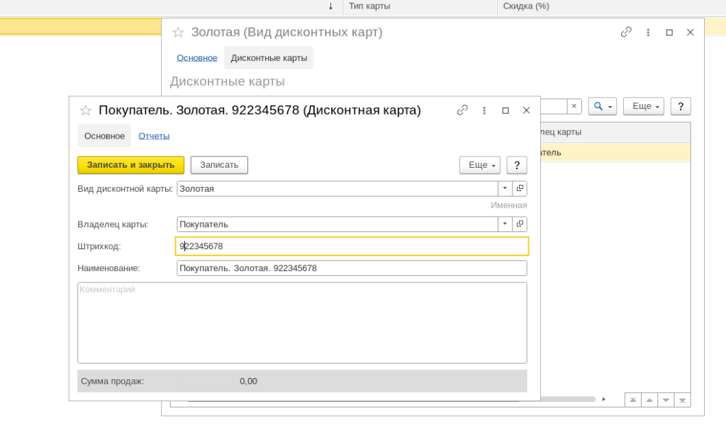Get link icon in Золотая window header
The image size is (726, 443).
click(626, 33)
